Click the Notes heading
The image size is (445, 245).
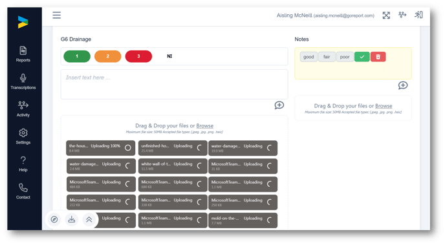coord(301,39)
